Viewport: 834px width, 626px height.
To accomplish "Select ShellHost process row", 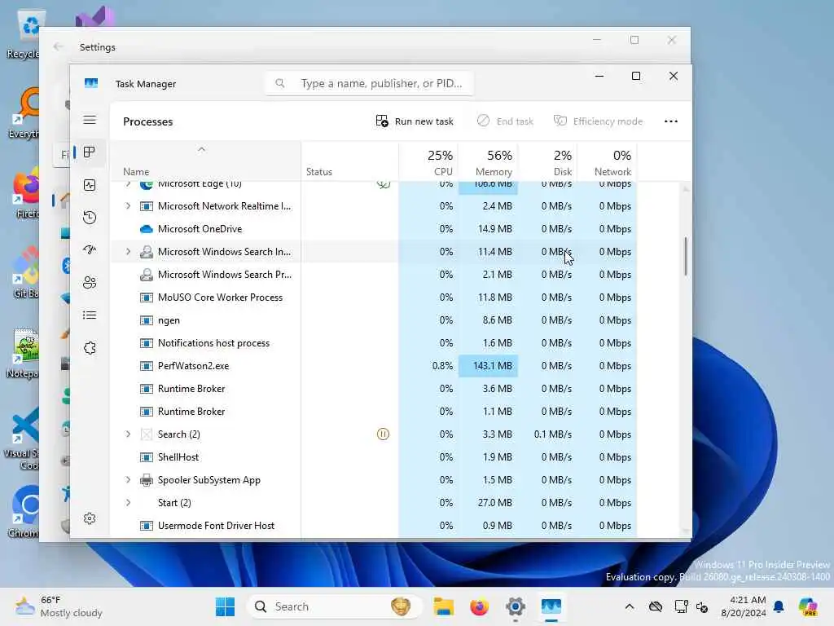I will (x=373, y=457).
